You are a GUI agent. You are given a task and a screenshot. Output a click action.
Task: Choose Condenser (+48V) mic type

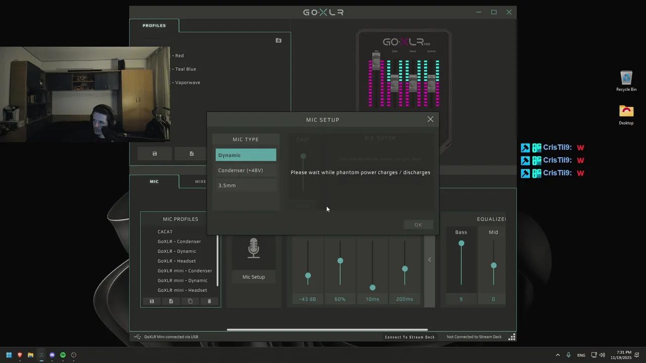246,170
